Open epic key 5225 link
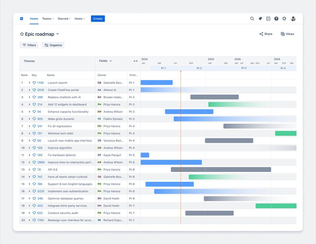316x244 pixels. click(x=41, y=191)
